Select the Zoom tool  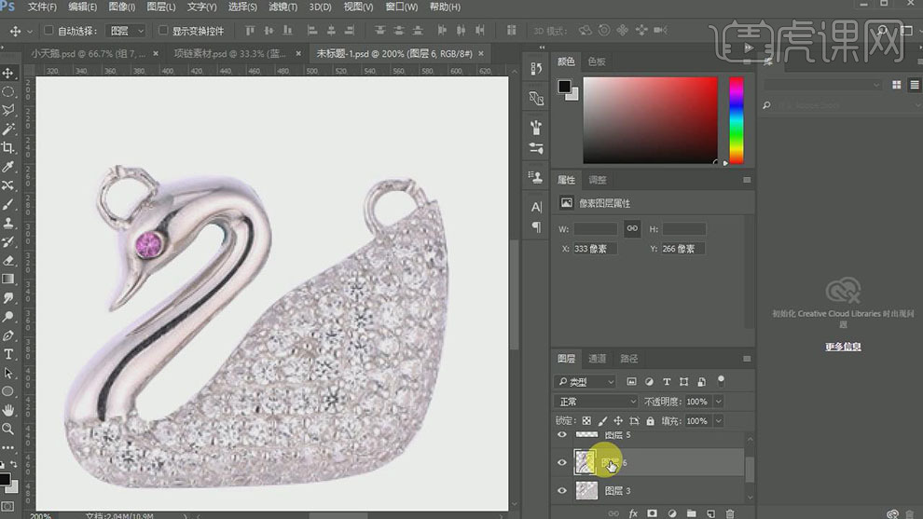click(8, 429)
